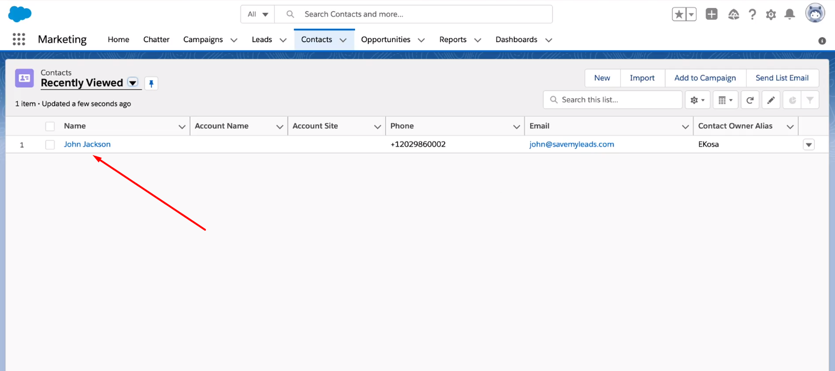835x371 pixels.
Task: Open John Jackson row actions menu
Action: point(808,145)
